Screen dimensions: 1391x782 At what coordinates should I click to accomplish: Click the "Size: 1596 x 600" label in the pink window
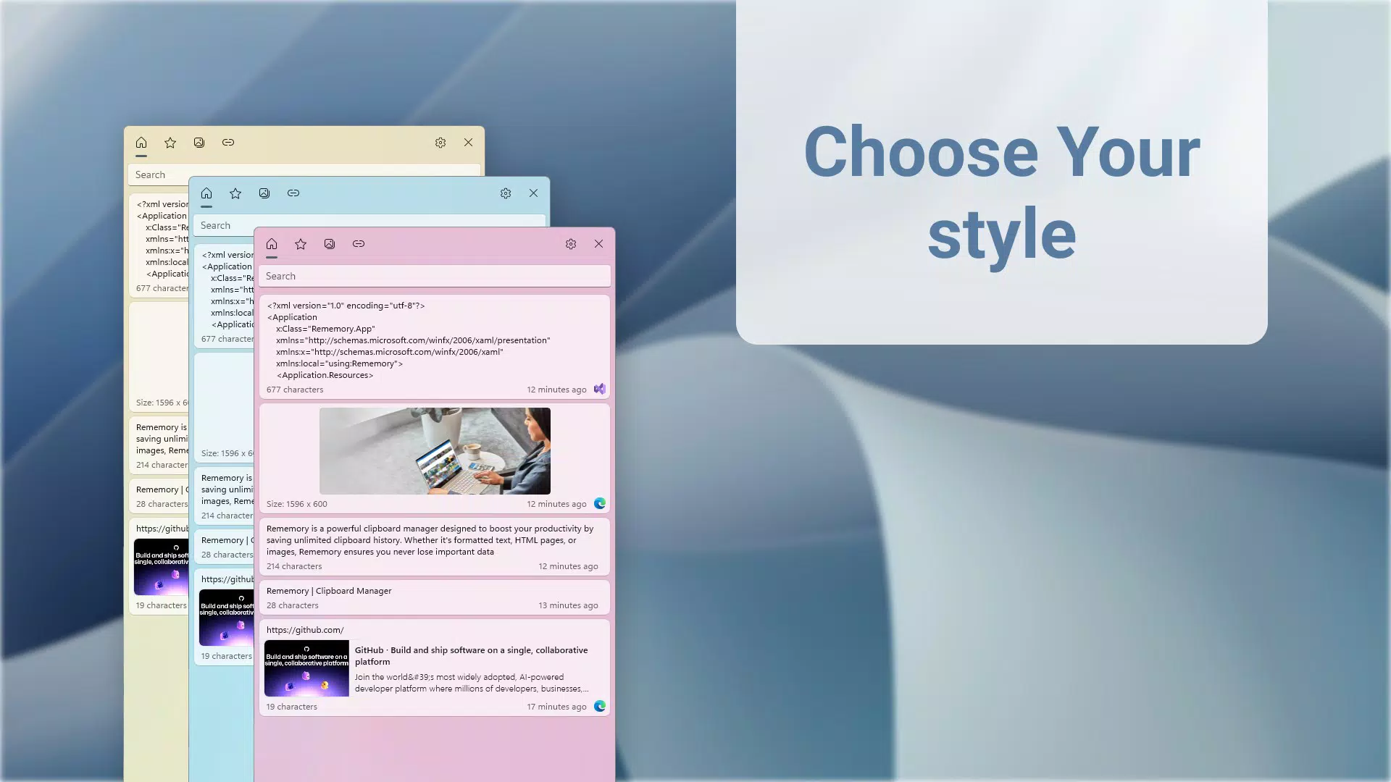297,504
